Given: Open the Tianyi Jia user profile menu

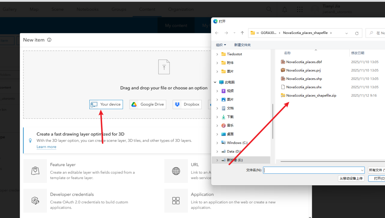Looking at the screenshot, I should click(332, 9).
